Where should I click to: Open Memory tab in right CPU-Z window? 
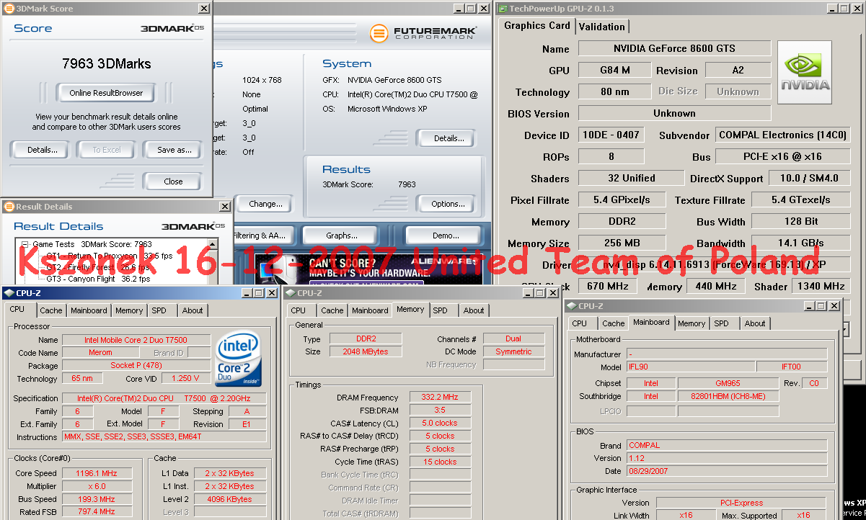[692, 323]
